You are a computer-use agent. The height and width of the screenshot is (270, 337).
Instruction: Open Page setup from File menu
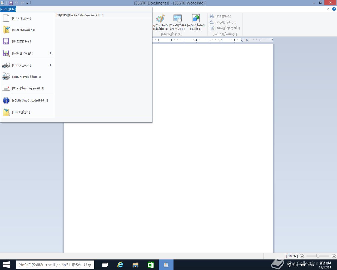pyautogui.click(x=27, y=77)
